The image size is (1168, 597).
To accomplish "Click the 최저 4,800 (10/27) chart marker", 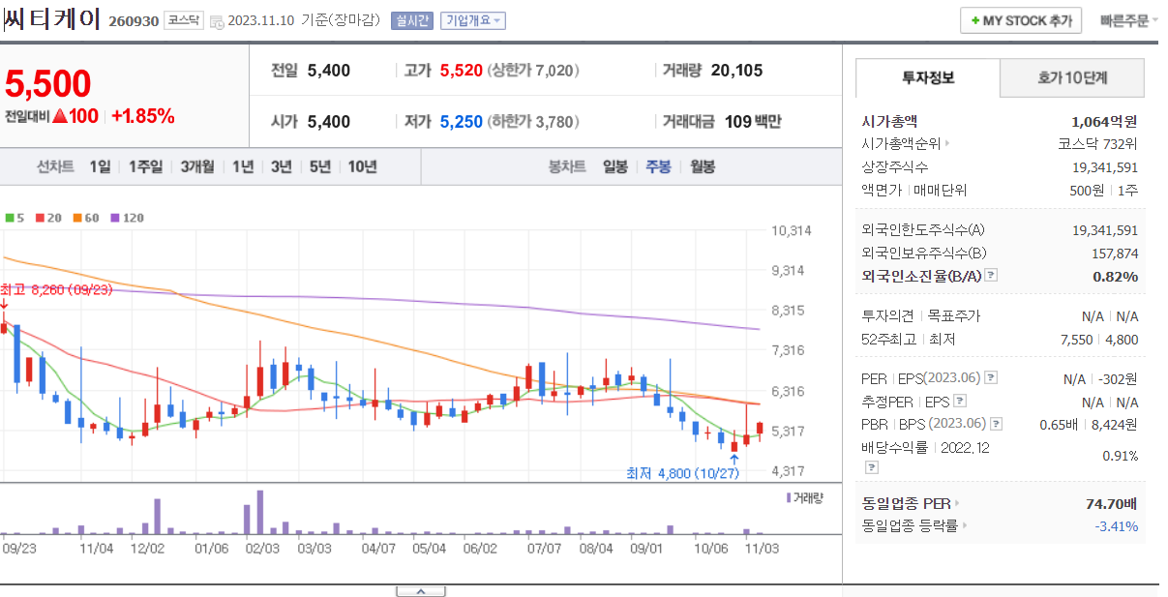I will pos(682,473).
